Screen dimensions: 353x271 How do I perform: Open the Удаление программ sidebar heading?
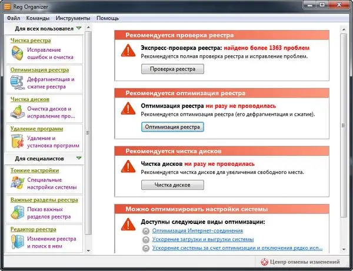(36, 129)
